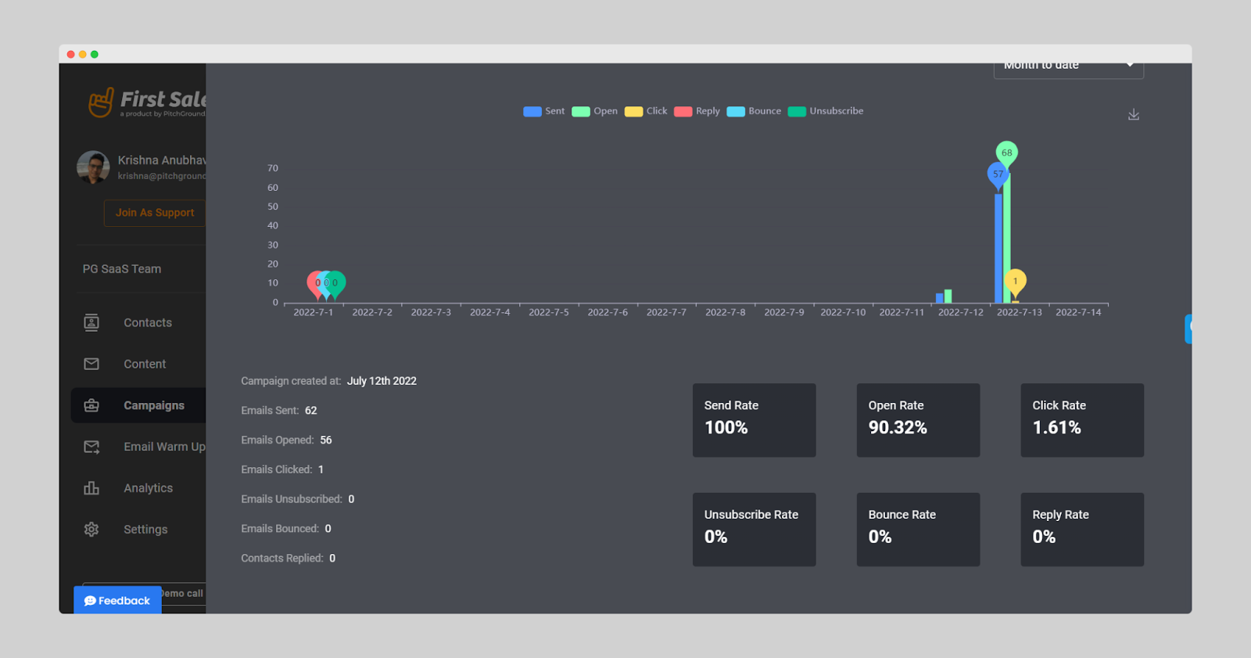Click the Analytics bar chart icon
This screenshot has width=1251, height=658.
pos(91,488)
